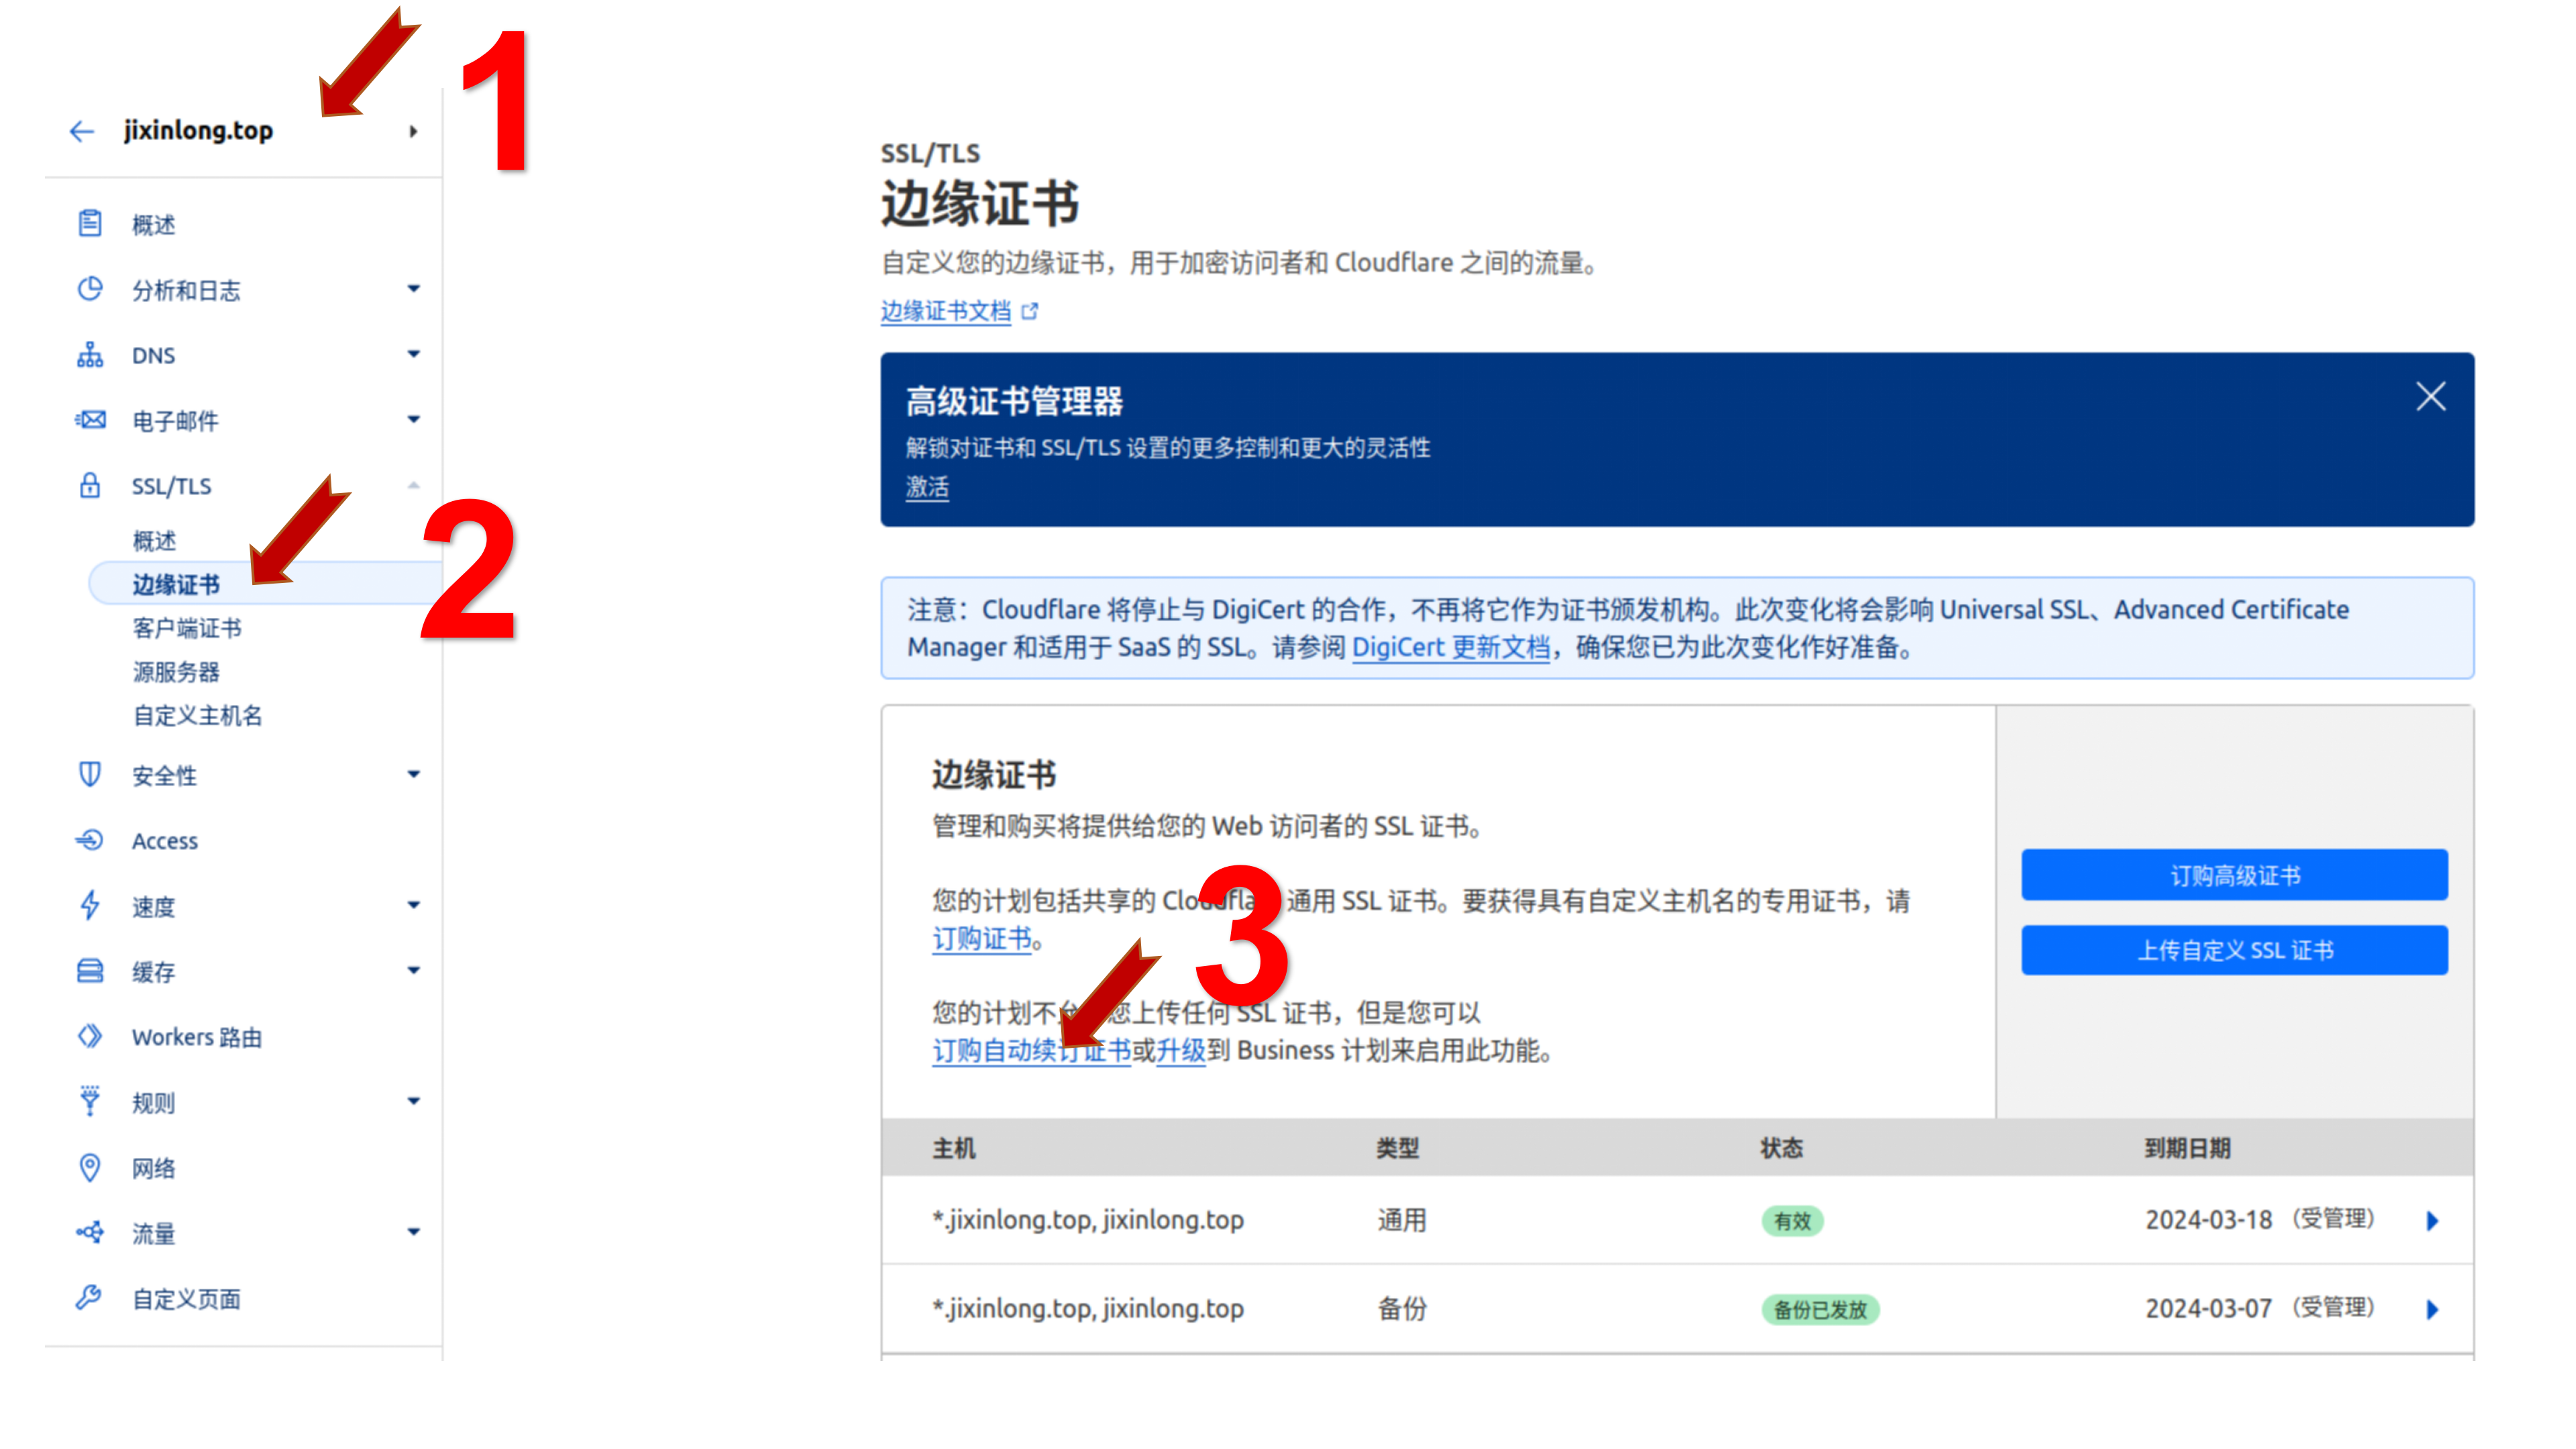Viewport: 2576px width, 1449px height.
Task: Open the 源服务器 sidebar item
Action: (176, 672)
